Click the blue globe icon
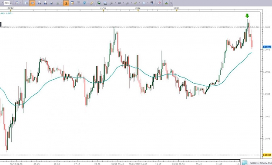272x165 pixels. click(84, 3)
